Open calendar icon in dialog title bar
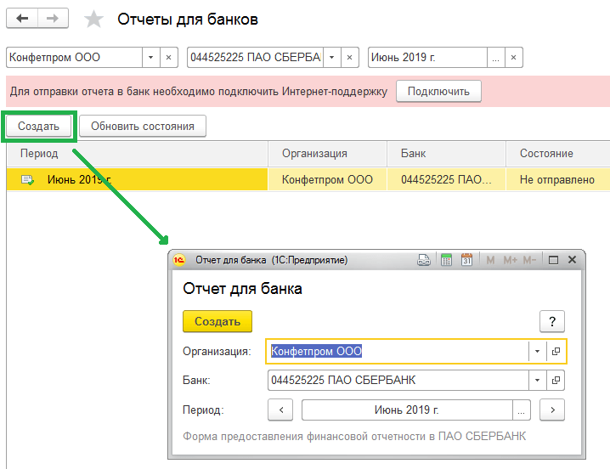 tap(466, 260)
